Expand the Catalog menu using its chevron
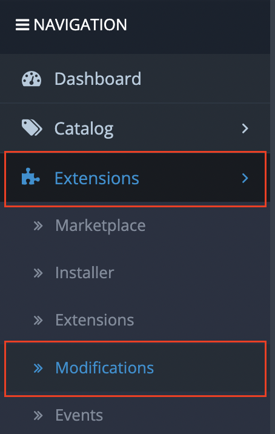 click(245, 129)
